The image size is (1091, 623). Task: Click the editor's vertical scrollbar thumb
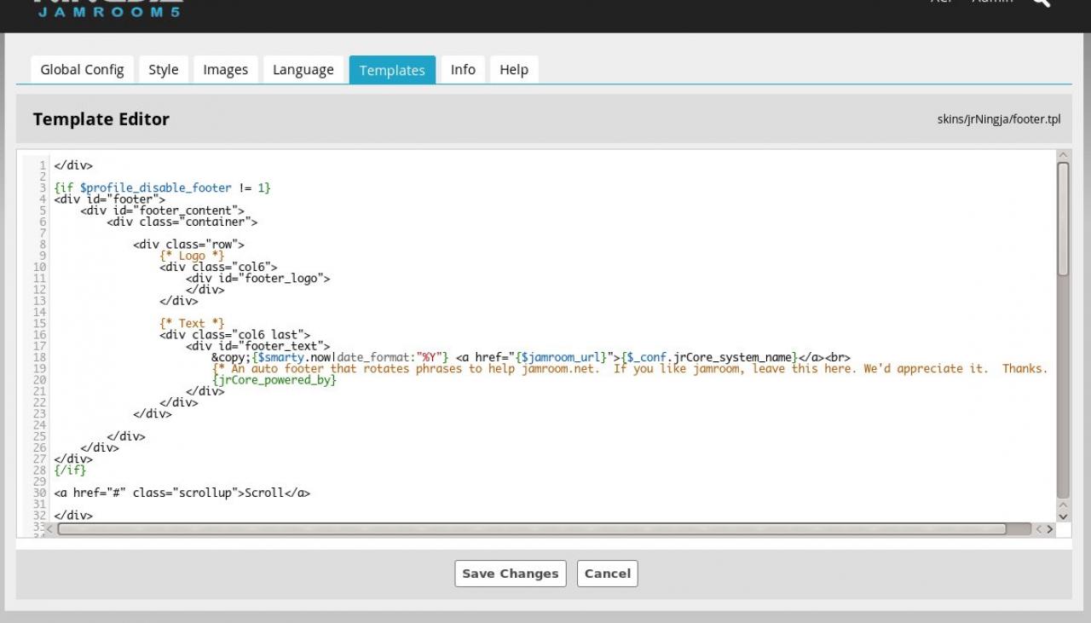pos(1063,218)
